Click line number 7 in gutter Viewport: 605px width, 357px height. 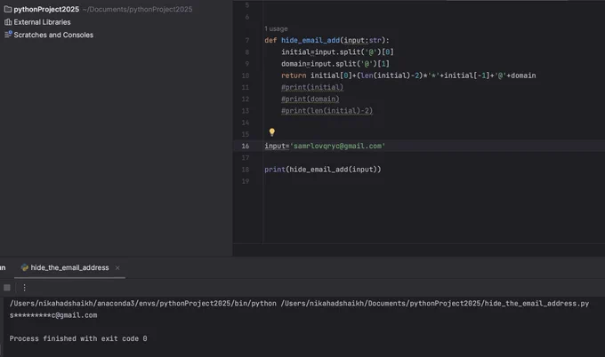point(247,40)
